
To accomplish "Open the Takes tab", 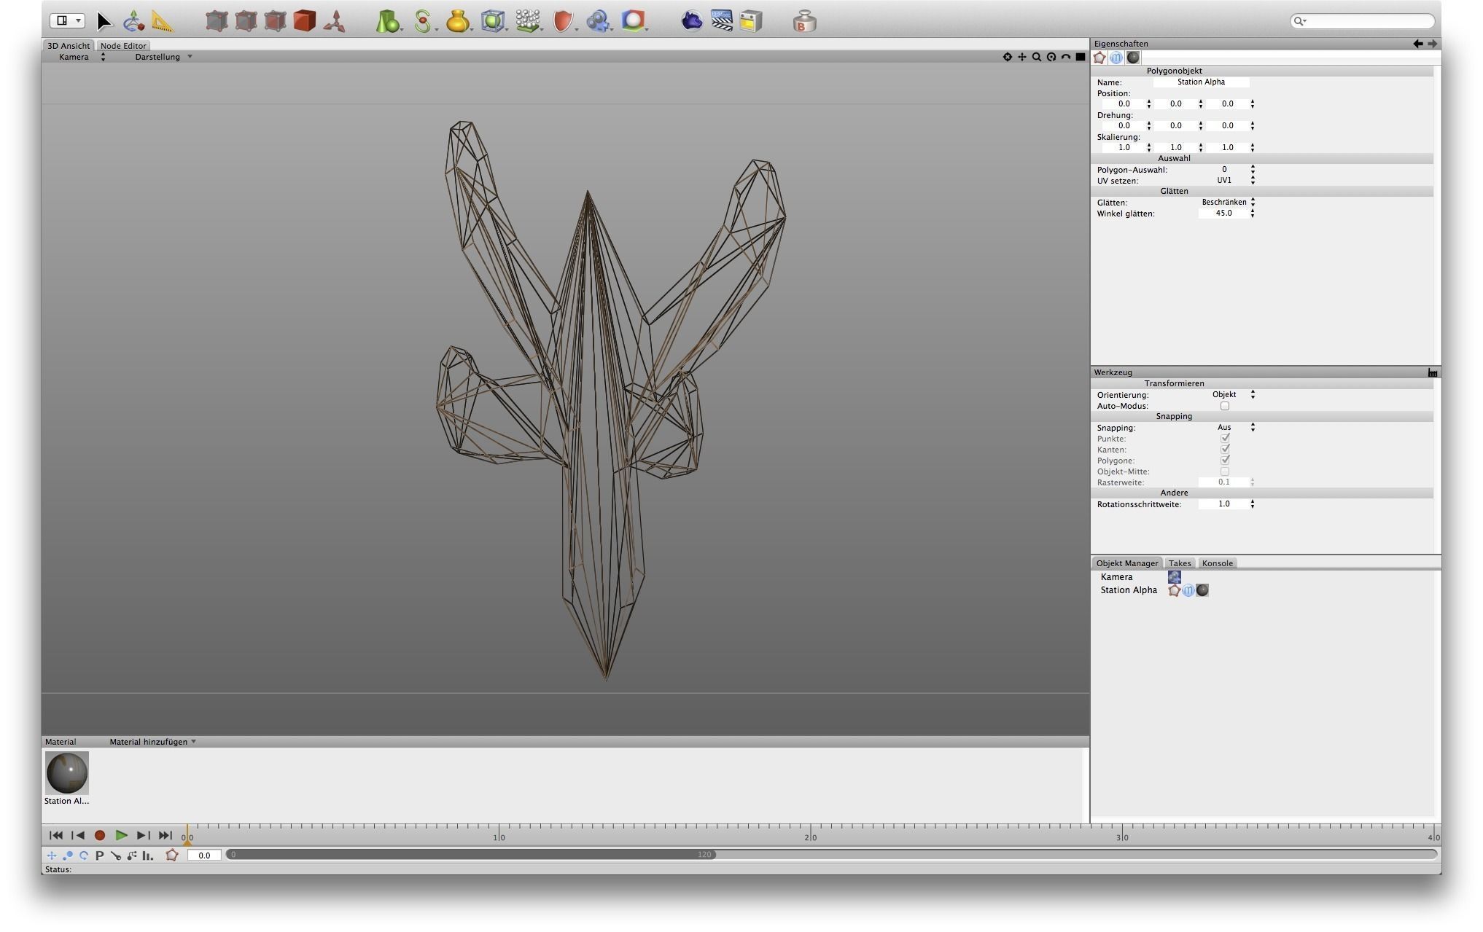I will tap(1179, 563).
